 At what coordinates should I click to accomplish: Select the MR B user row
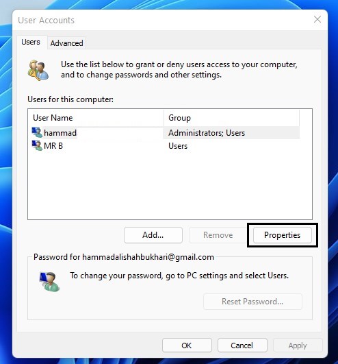[x=166, y=146]
